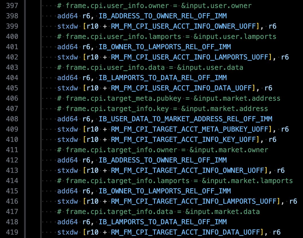The width and height of the screenshot is (303, 238).
Task: Click line number 411 in the gutter
Action: pos(12,150)
